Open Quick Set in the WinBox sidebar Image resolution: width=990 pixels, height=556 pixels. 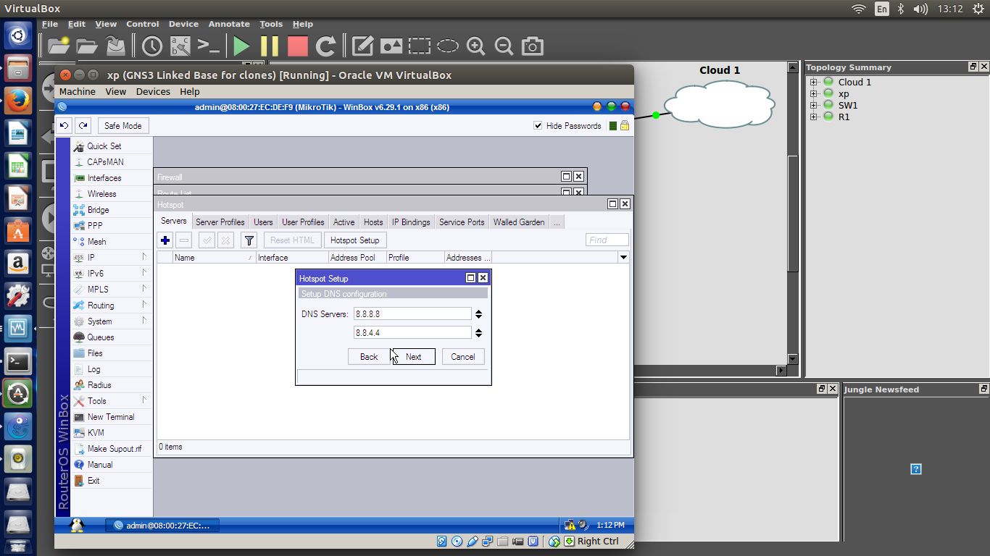click(x=104, y=146)
